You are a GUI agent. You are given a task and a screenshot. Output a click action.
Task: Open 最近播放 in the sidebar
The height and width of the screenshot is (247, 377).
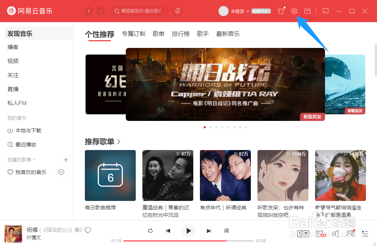click(22, 145)
